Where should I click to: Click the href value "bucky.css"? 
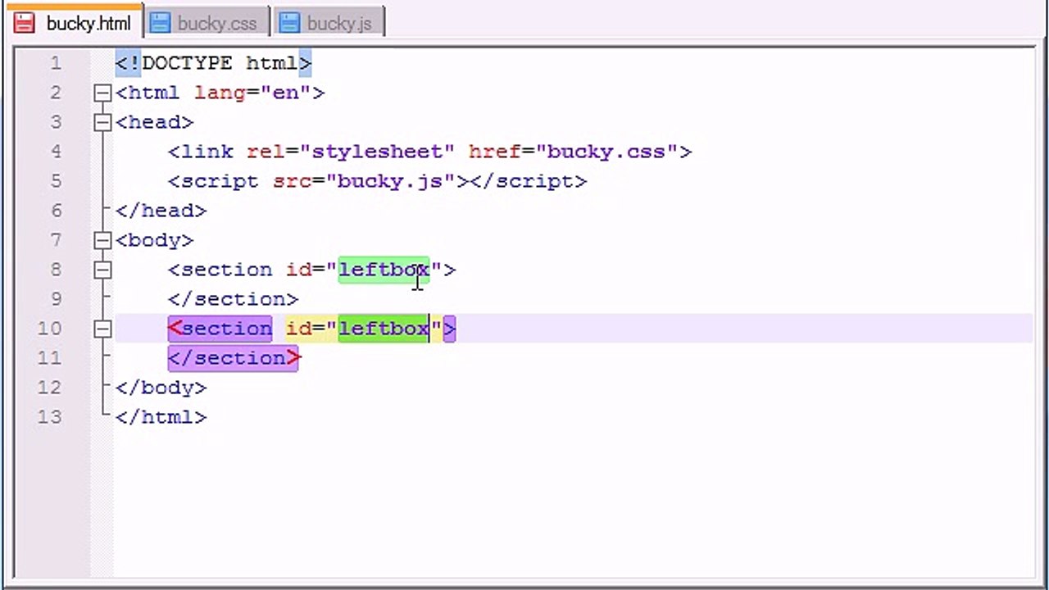point(607,152)
